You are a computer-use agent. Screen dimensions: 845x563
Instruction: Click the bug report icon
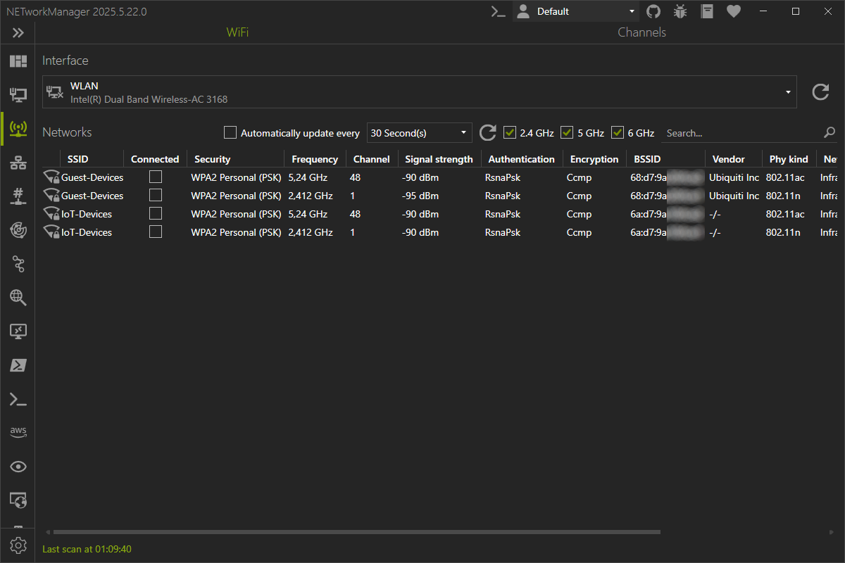pyautogui.click(x=680, y=11)
